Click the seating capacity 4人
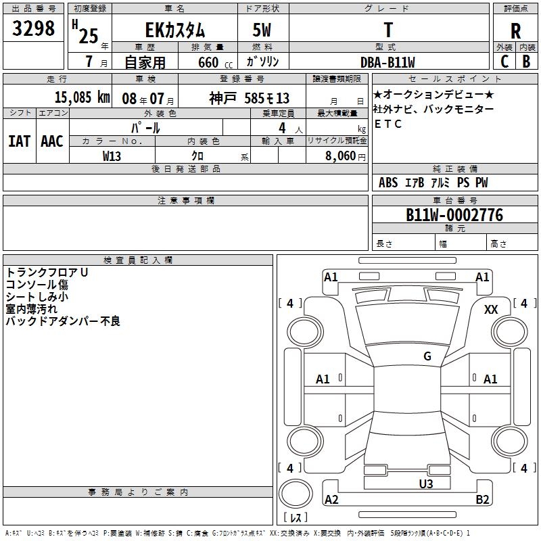Image resolution: width=541 pixels, height=541 pixels. click(291, 128)
